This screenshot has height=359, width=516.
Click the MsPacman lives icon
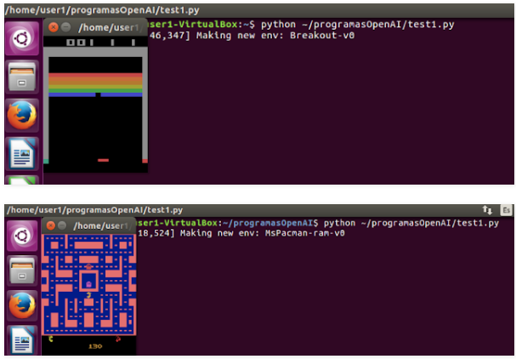pos(51,339)
